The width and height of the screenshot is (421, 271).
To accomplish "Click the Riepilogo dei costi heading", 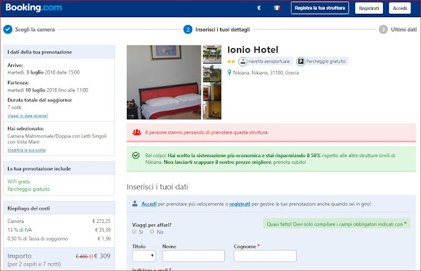I will coord(28,209).
